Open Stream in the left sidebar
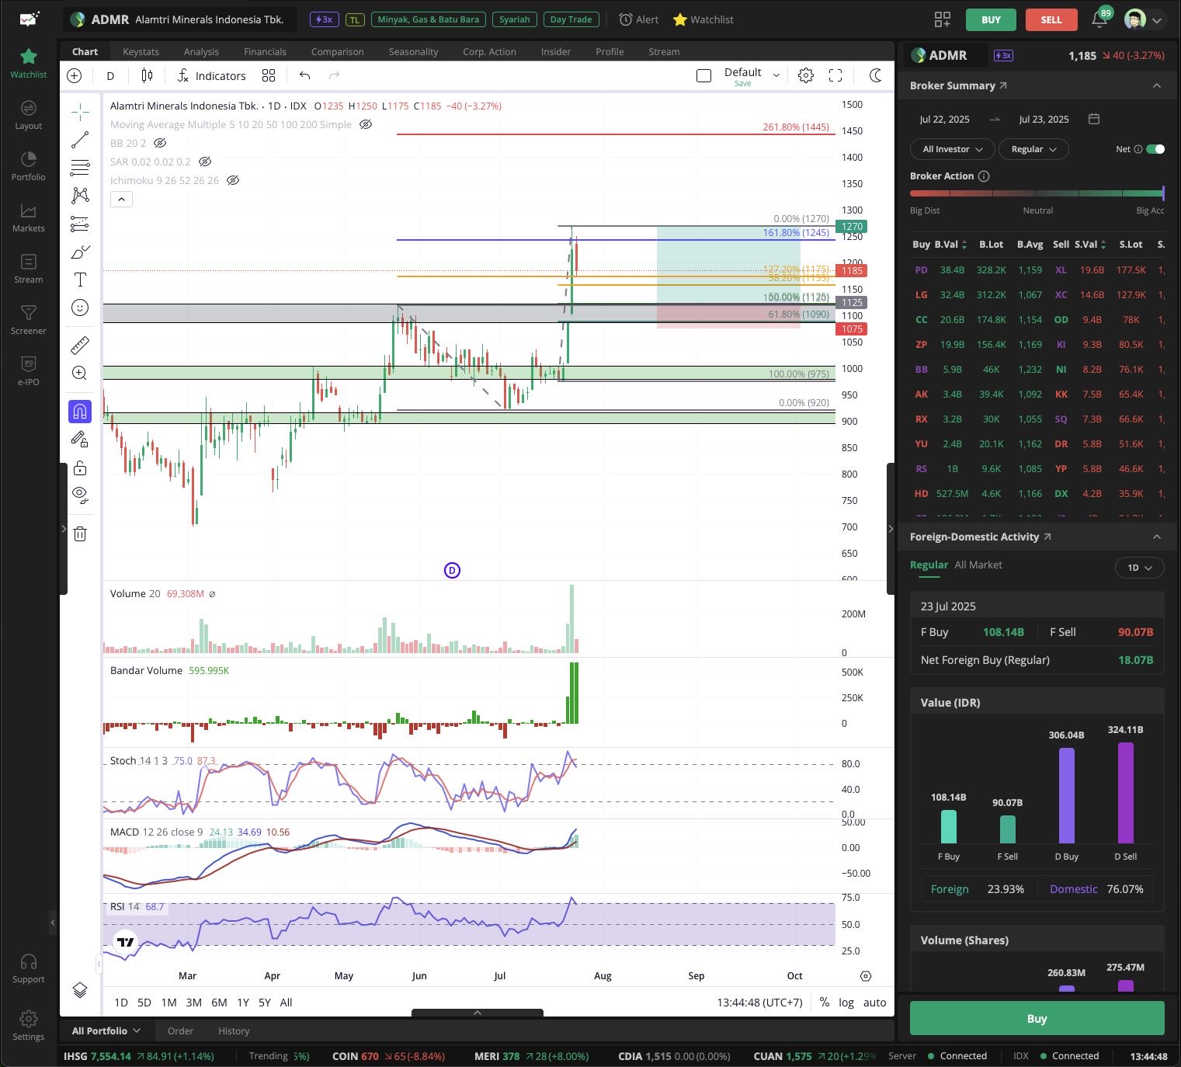Image resolution: width=1181 pixels, height=1067 pixels. [x=29, y=269]
